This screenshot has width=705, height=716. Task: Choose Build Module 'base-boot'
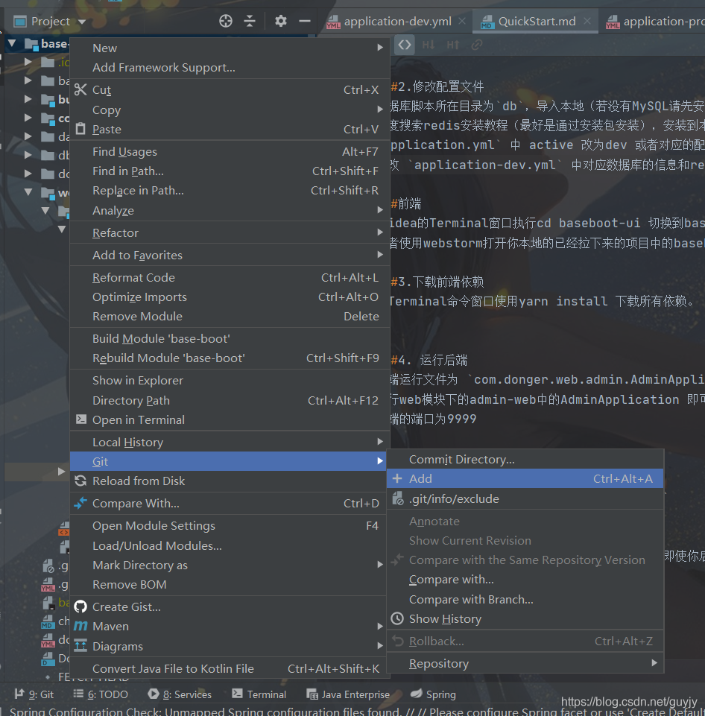(x=230, y=339)
